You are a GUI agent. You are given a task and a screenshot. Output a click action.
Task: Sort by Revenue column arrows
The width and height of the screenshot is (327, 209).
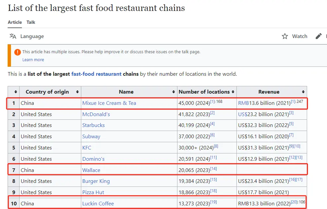point(303,92)
